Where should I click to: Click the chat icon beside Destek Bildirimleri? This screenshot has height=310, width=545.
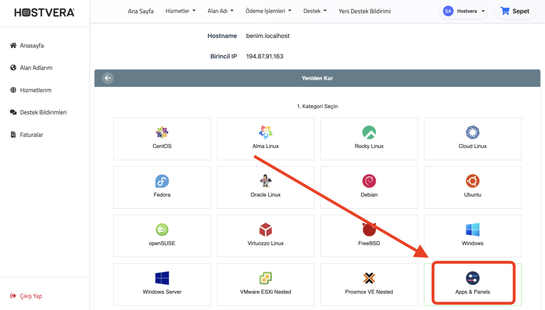point(13,112)
